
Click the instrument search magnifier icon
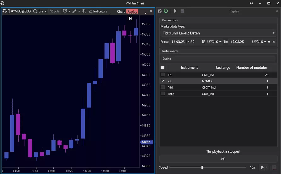point(35,11)
